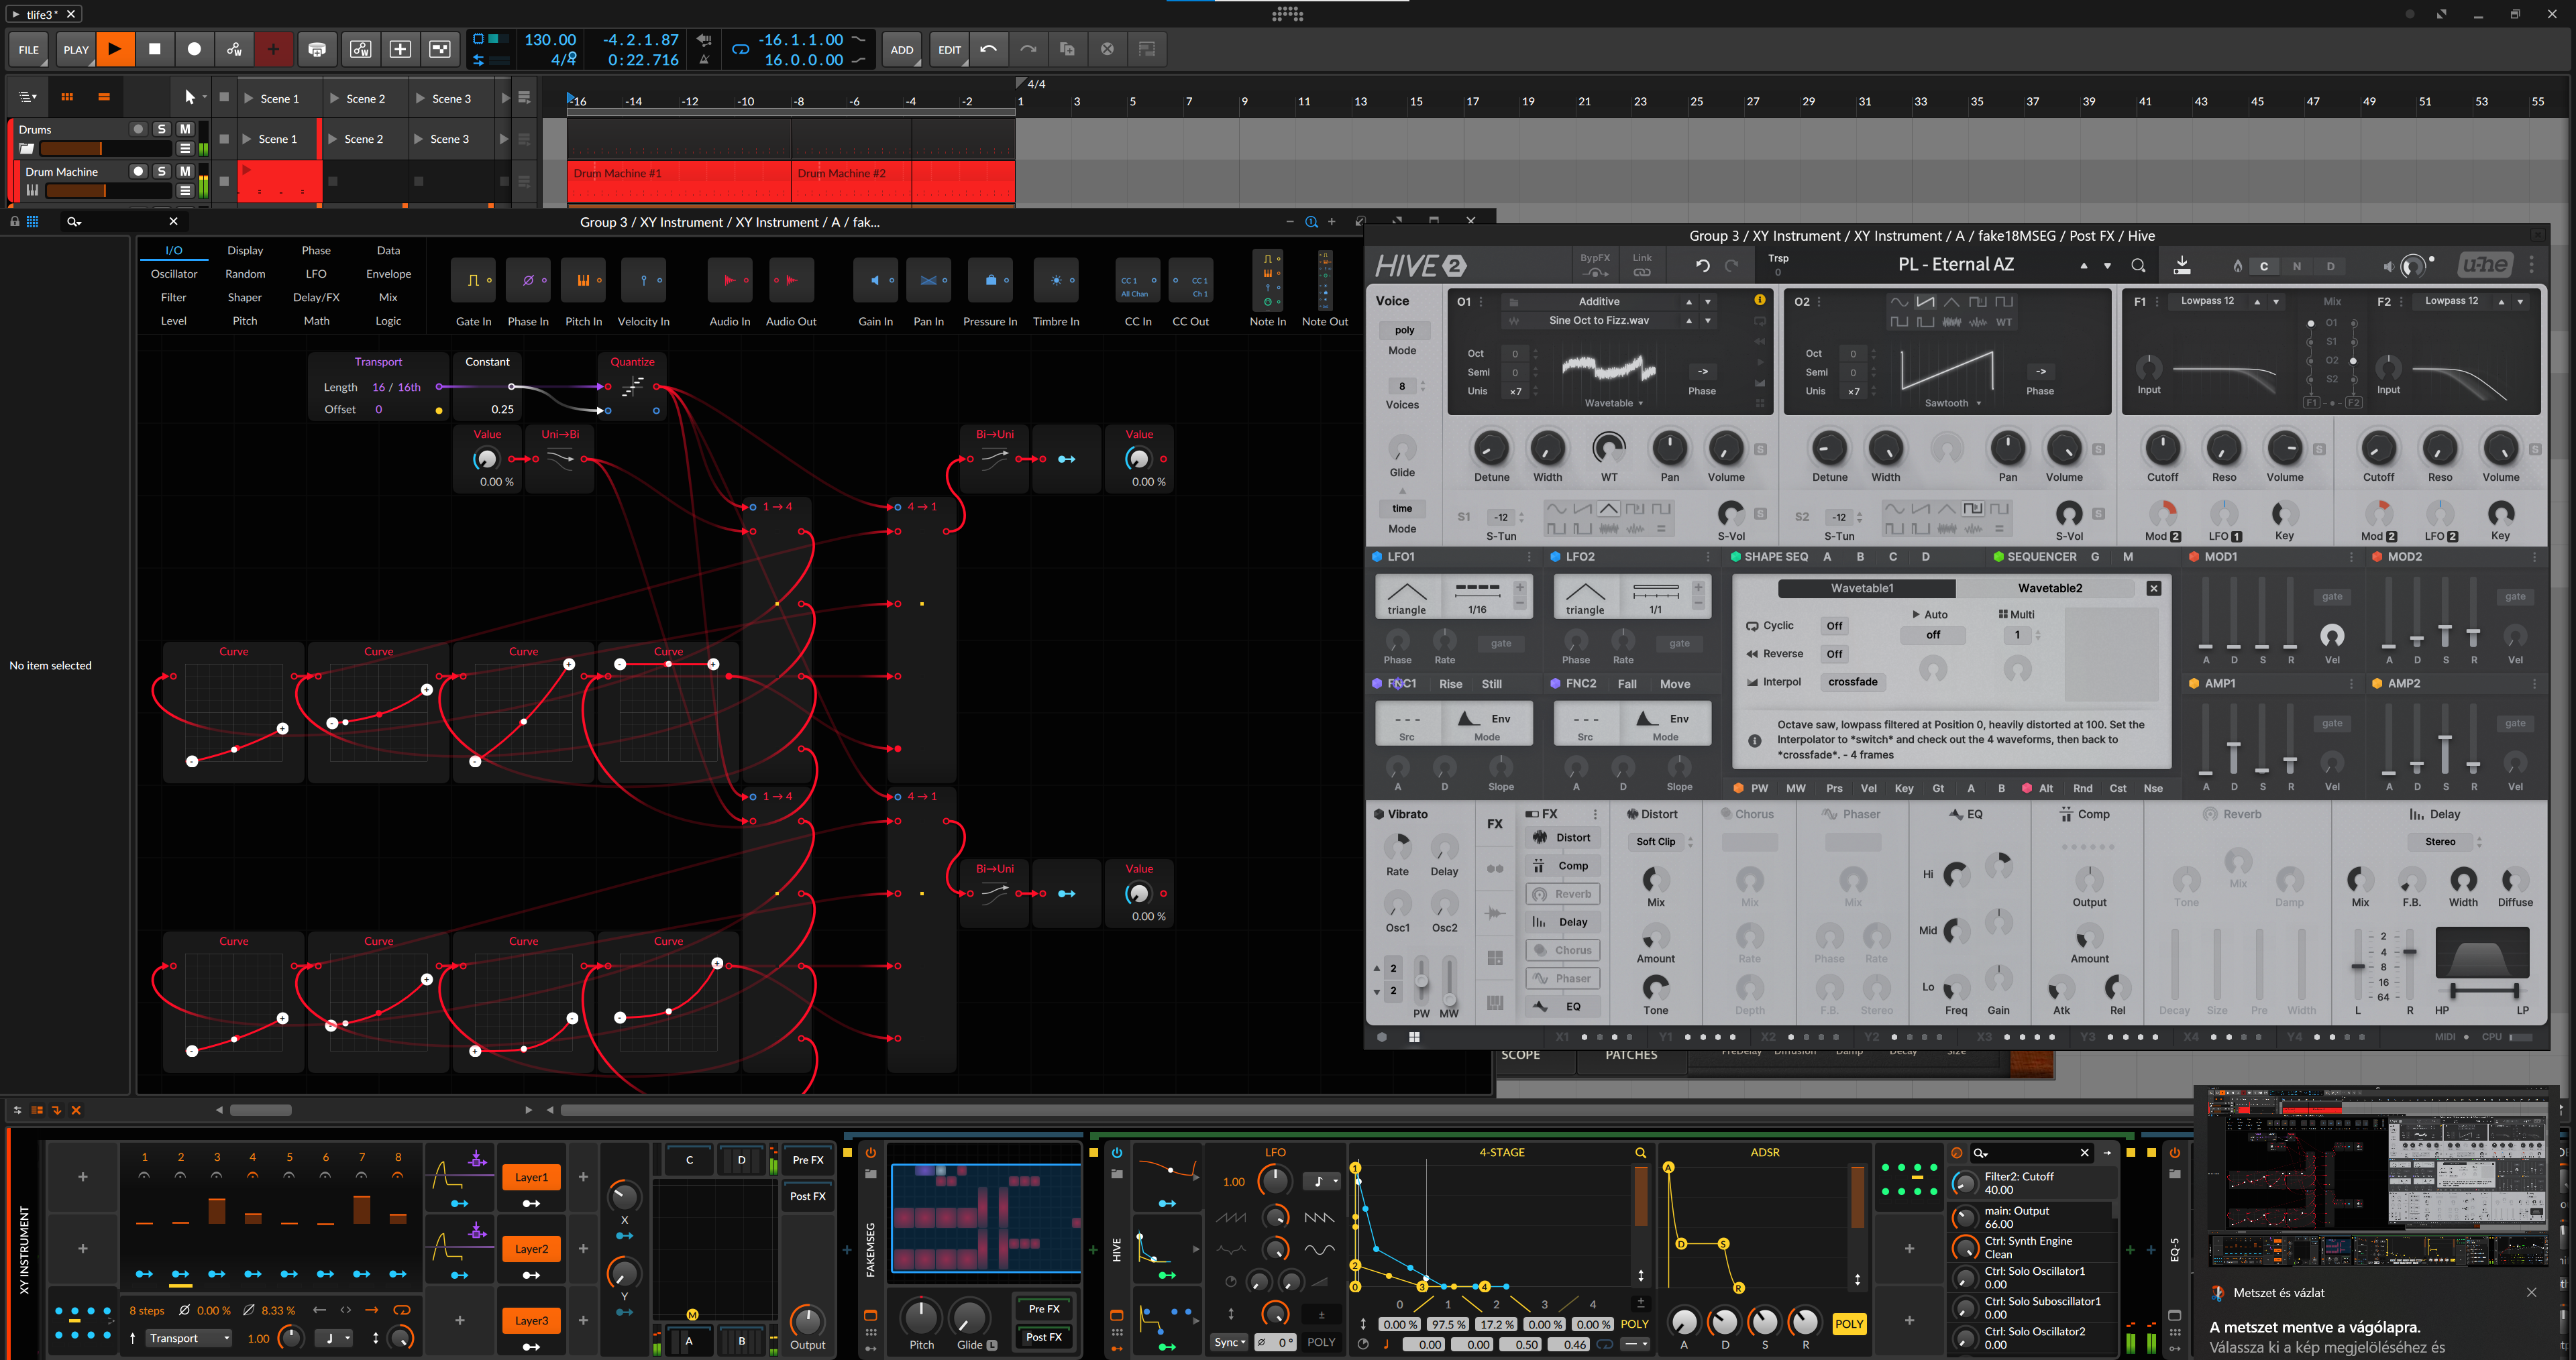Open the Sawtooth dropdown under oscillator O2
Screen dimensions: 2576x1360
click(x=1953, y=403)
